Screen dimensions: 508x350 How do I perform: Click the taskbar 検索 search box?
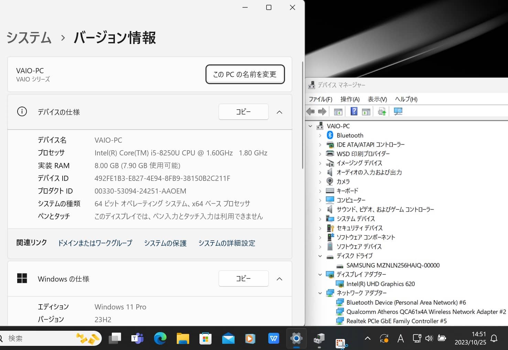pos(51,339)
